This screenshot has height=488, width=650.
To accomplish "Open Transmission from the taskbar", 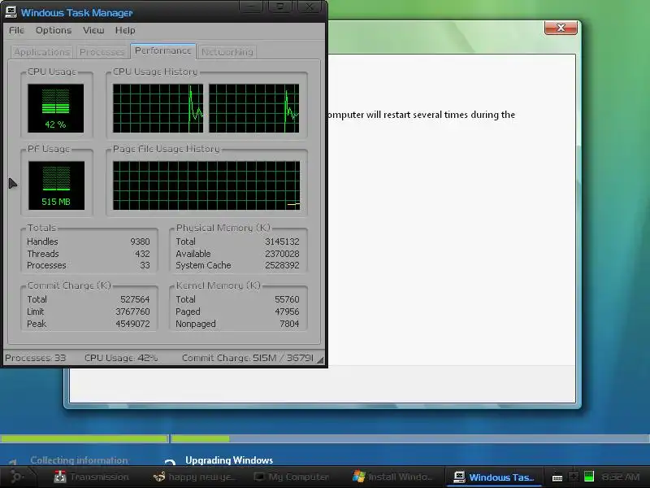I will tap(92, 477).
